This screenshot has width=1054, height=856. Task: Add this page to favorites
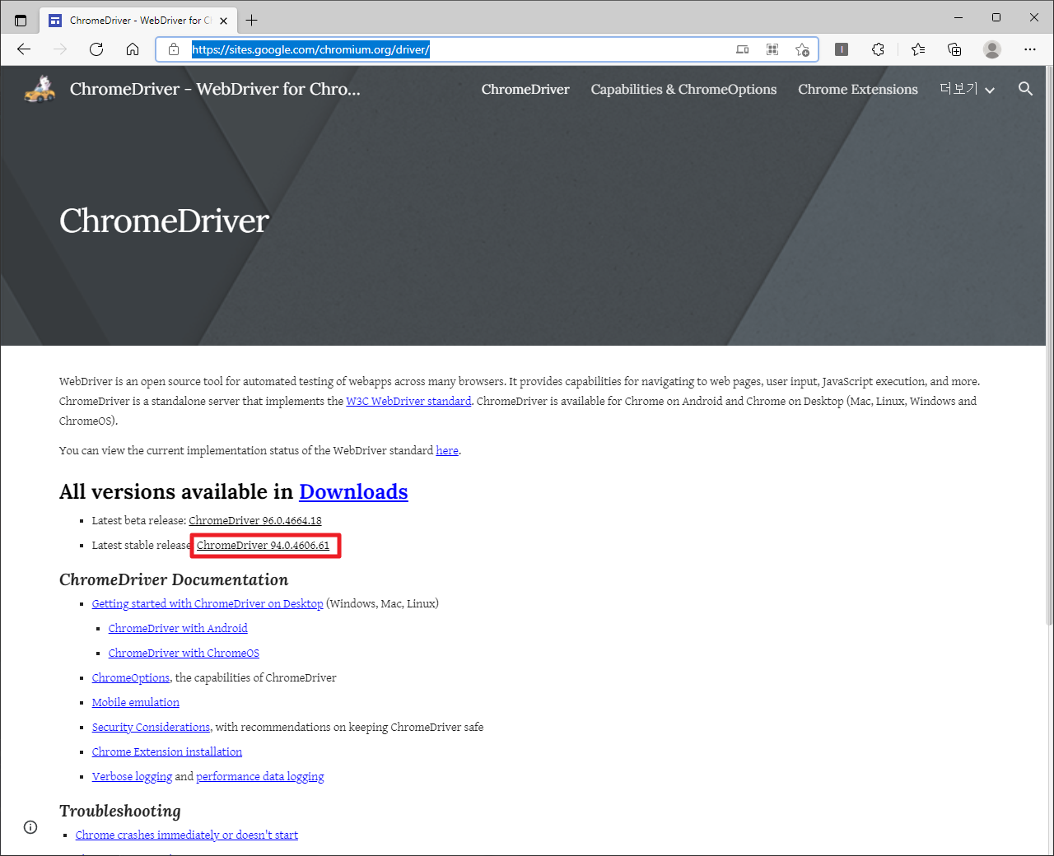[802, 49]
